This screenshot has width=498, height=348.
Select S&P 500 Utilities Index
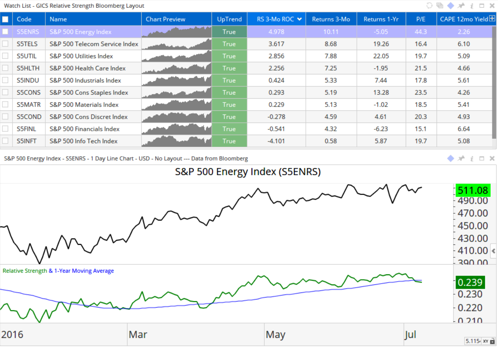click(81, 56)
